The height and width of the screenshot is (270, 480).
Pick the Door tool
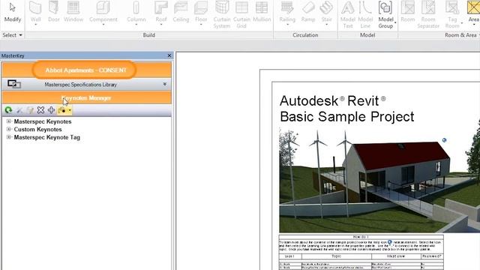[x=53, y=12]
